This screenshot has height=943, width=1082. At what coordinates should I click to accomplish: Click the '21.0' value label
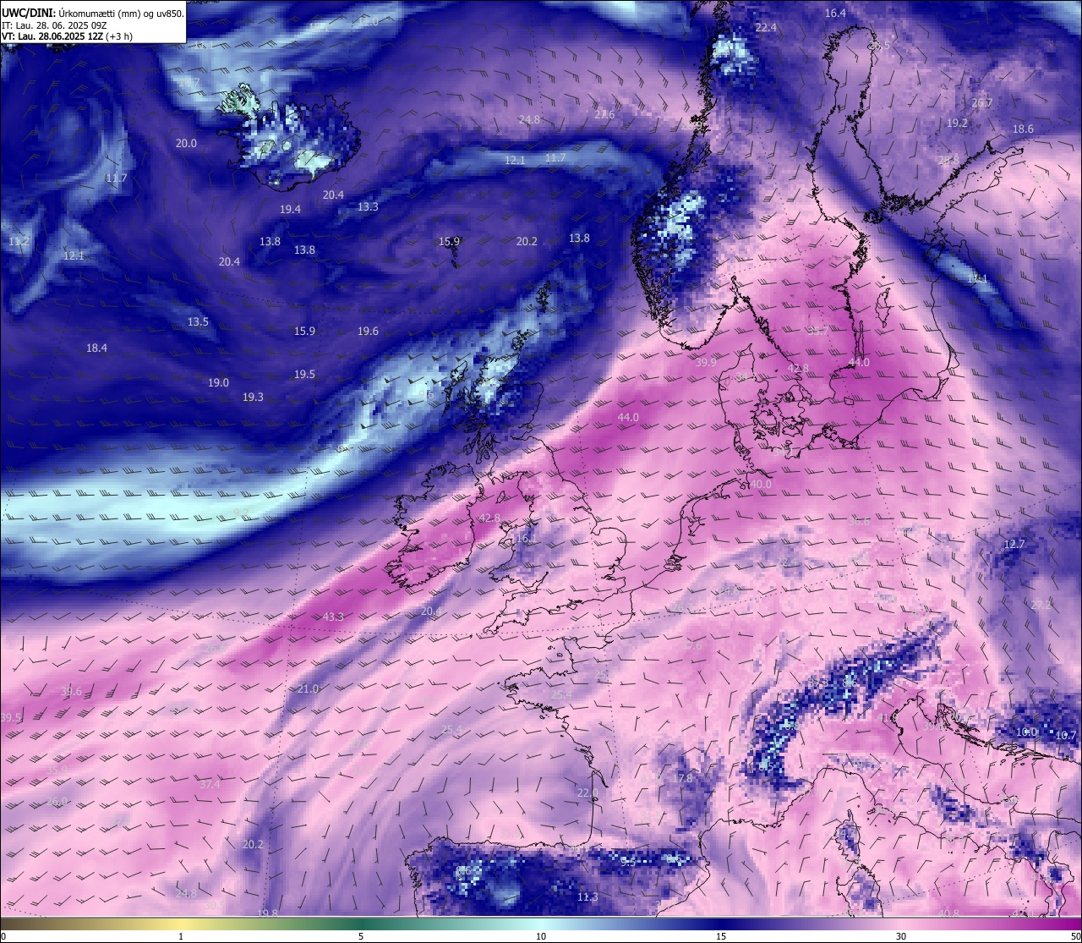tap(308, 688)
